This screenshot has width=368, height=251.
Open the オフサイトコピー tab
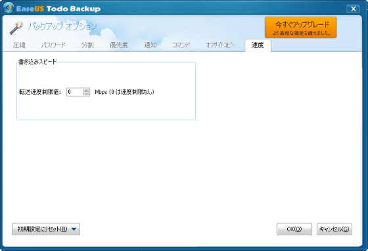click(221, 45)
